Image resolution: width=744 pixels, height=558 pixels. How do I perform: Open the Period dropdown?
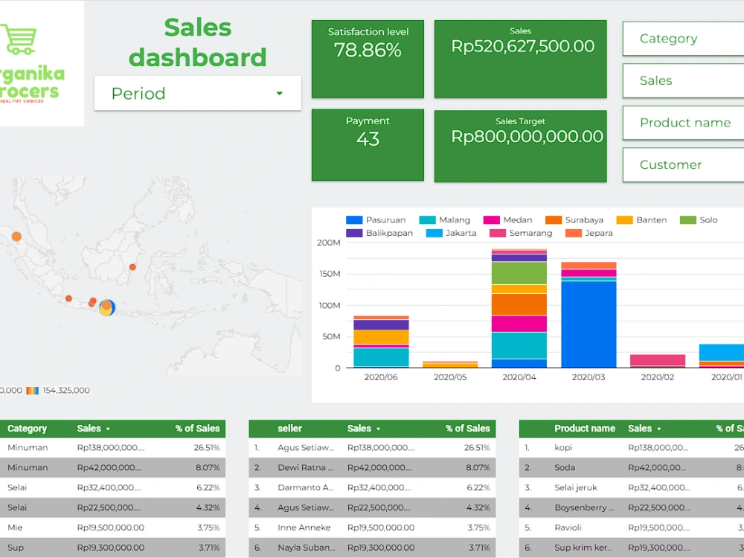tap(278, 93)
